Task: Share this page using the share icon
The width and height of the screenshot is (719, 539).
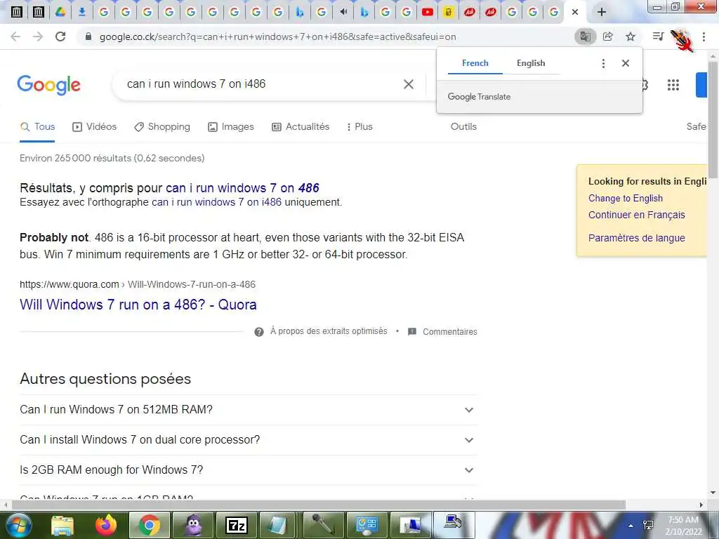Action: [x=608, y=36]
